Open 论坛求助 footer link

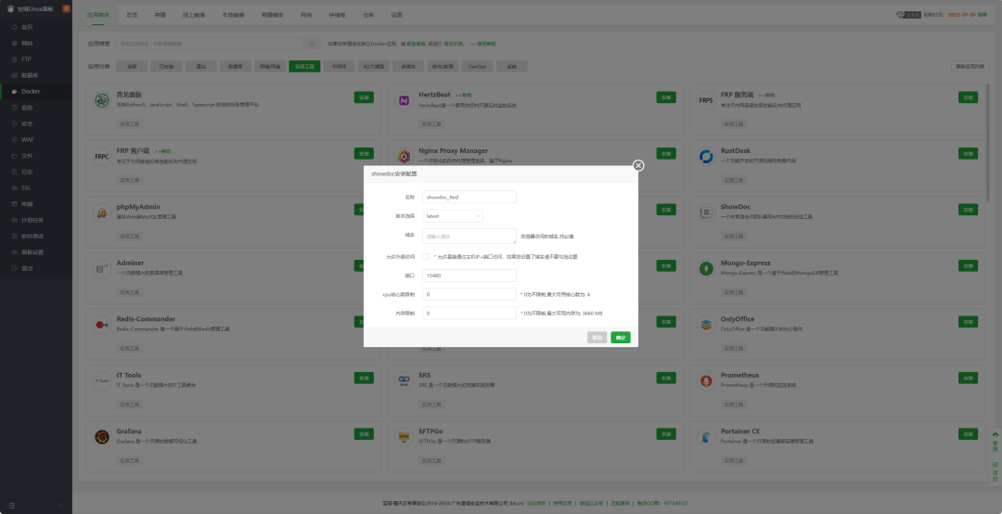(x=536, y=503)
